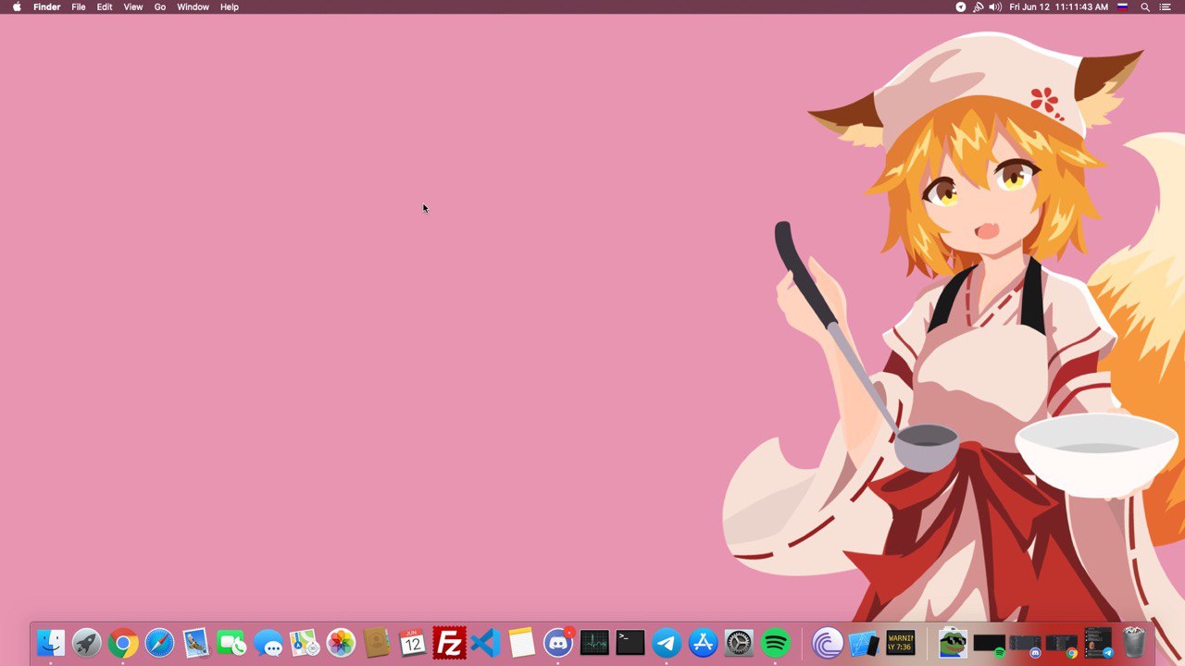
Task: Launch Google Chrome from the Dock
Action: click(123, 642)
